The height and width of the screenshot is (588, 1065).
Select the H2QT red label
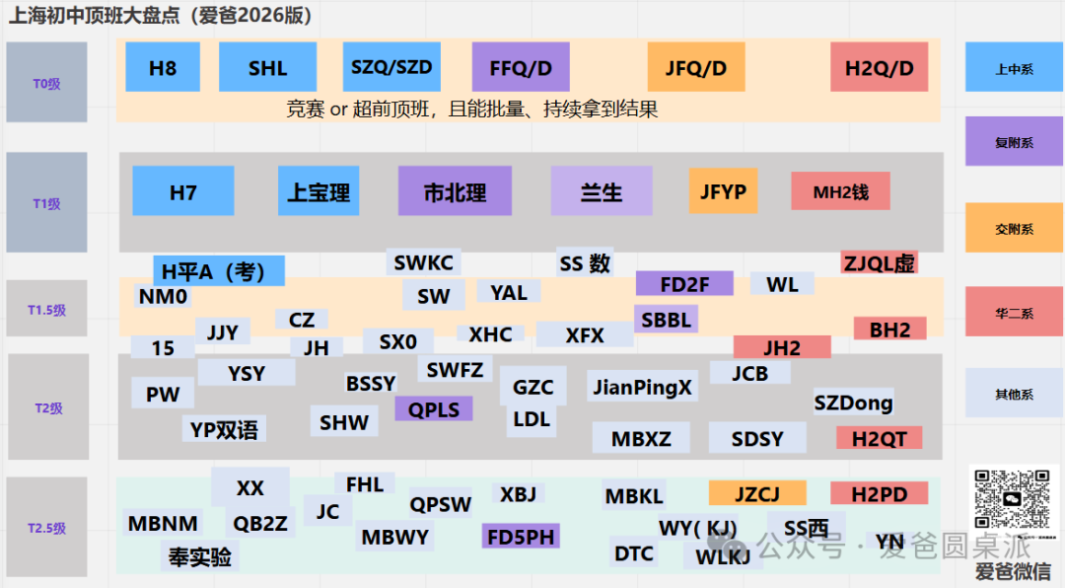tap(879, 438)
